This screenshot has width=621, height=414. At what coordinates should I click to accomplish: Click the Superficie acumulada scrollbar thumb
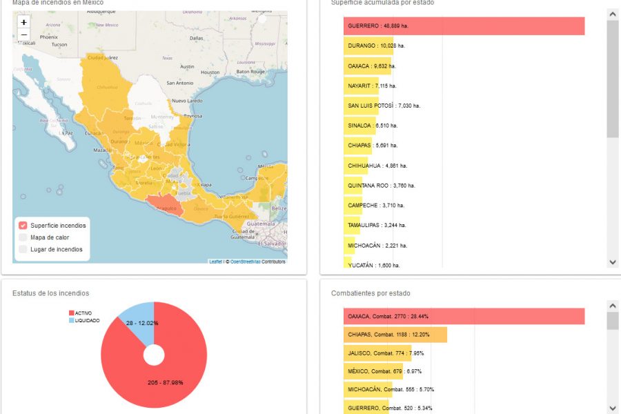[x=613, y=79]
